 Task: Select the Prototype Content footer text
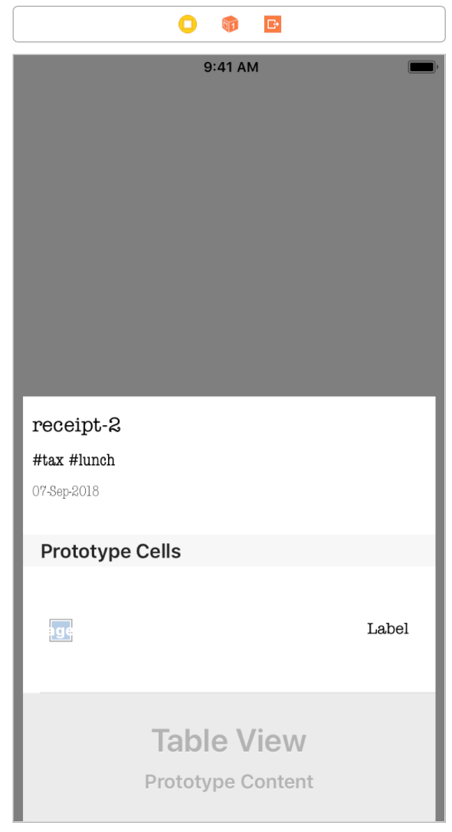tap(228, 781)
